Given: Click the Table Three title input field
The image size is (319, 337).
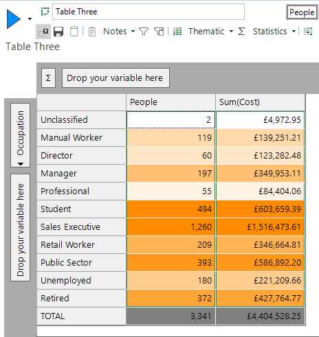Looking at the screenshot, I should (x=148, y=12).
